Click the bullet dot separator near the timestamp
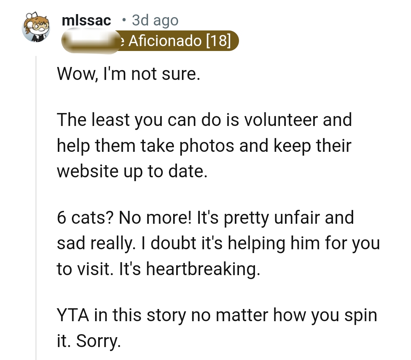 123,21
